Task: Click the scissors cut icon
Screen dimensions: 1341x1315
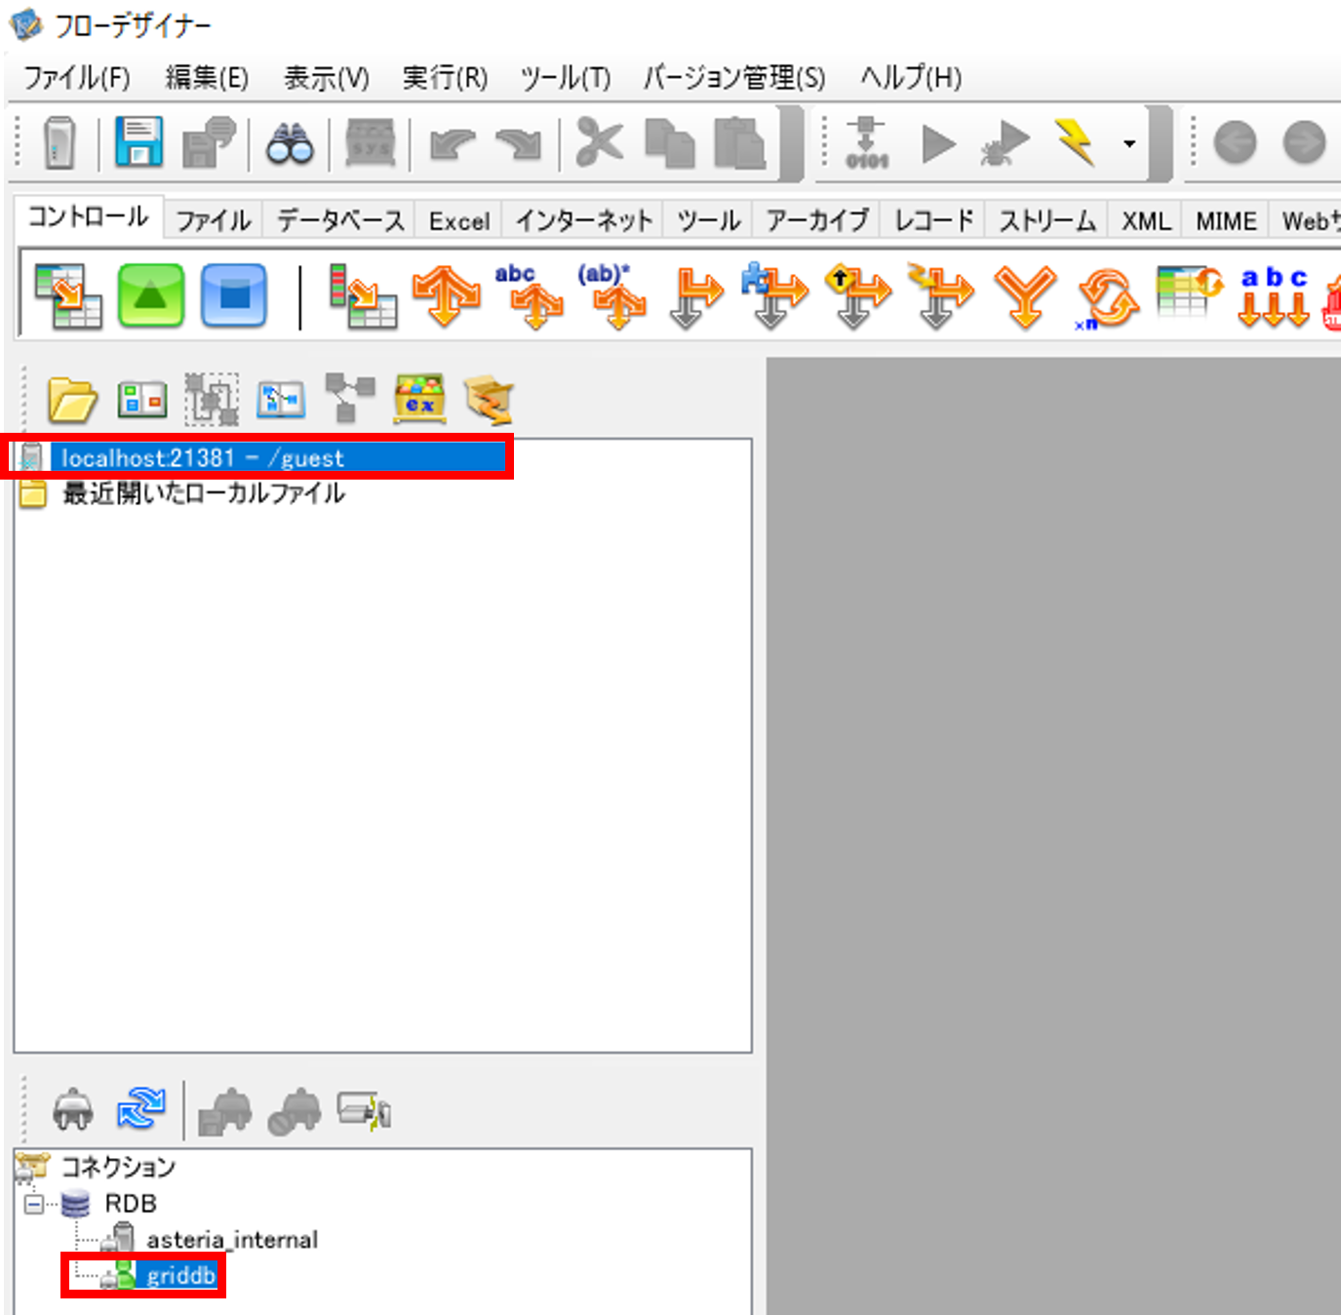Action: coord(599,142)
